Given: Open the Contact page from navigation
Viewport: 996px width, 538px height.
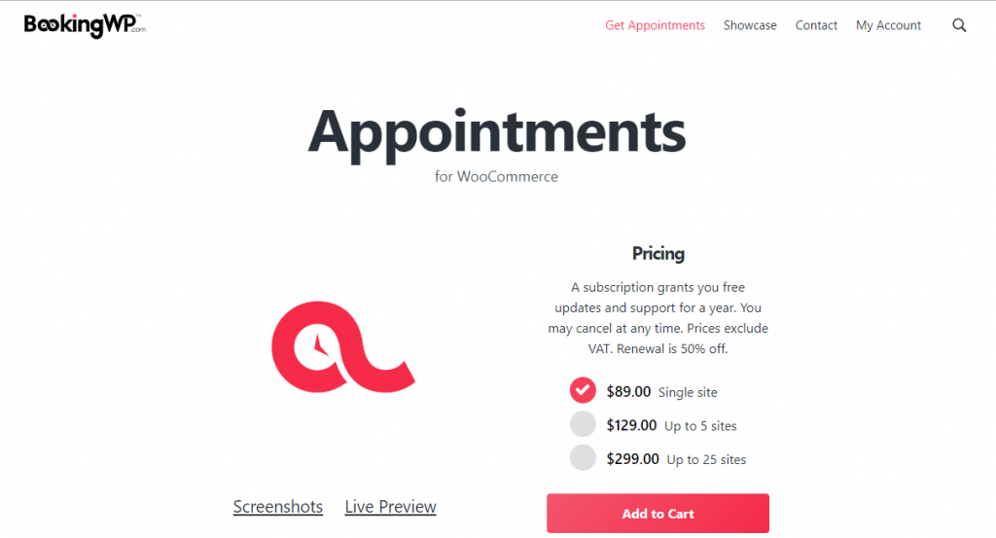Looking at the screenshot, I should pyautogui.click(x=816, y=26).
